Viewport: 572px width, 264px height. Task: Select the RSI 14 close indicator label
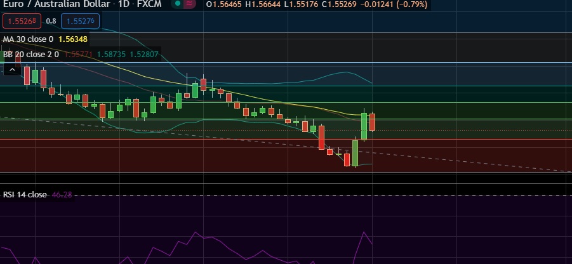[25, 195]
